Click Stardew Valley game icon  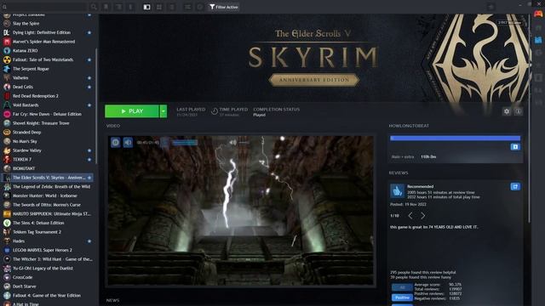(7, 150)
